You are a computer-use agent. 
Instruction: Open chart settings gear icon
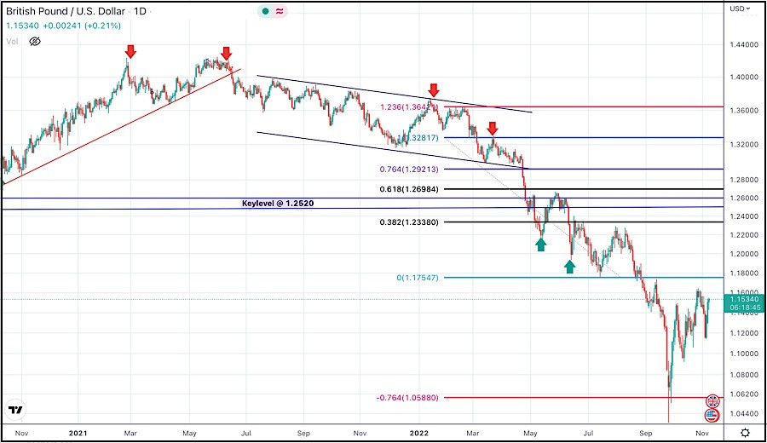[x=745, y=433]
